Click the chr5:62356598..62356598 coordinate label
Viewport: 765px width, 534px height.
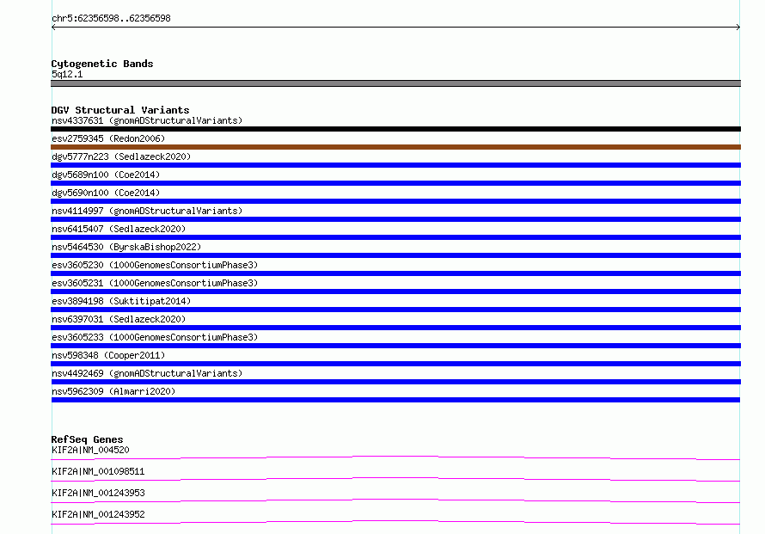point(111,19)
